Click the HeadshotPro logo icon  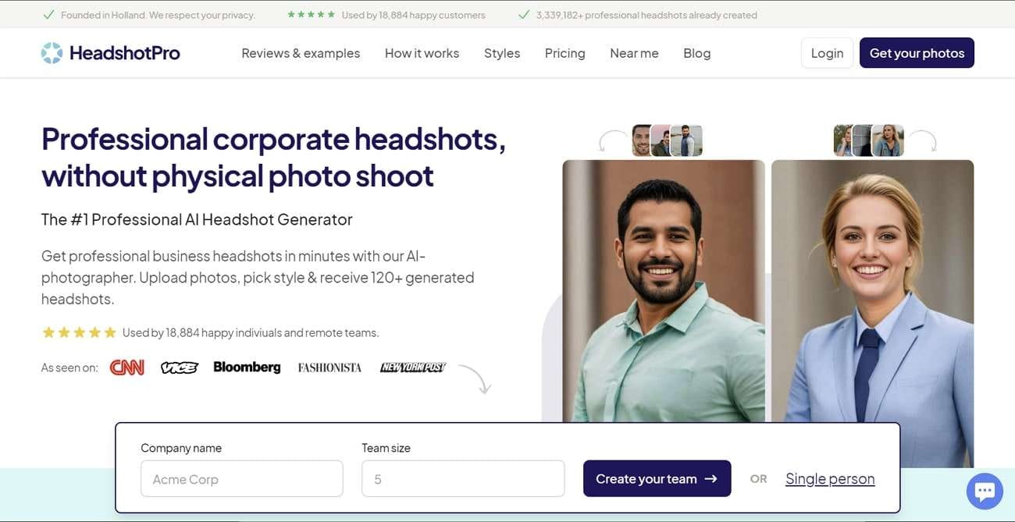pyautogui.click(x=51, y=52)
